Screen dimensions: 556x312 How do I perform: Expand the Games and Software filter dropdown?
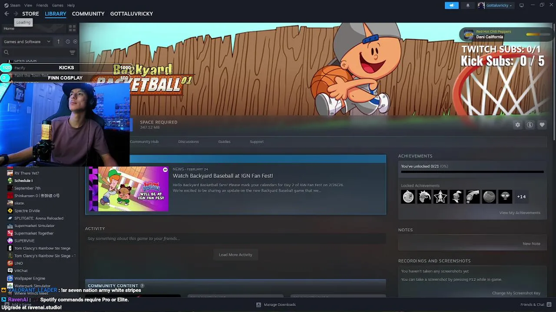tap(27, 42)
